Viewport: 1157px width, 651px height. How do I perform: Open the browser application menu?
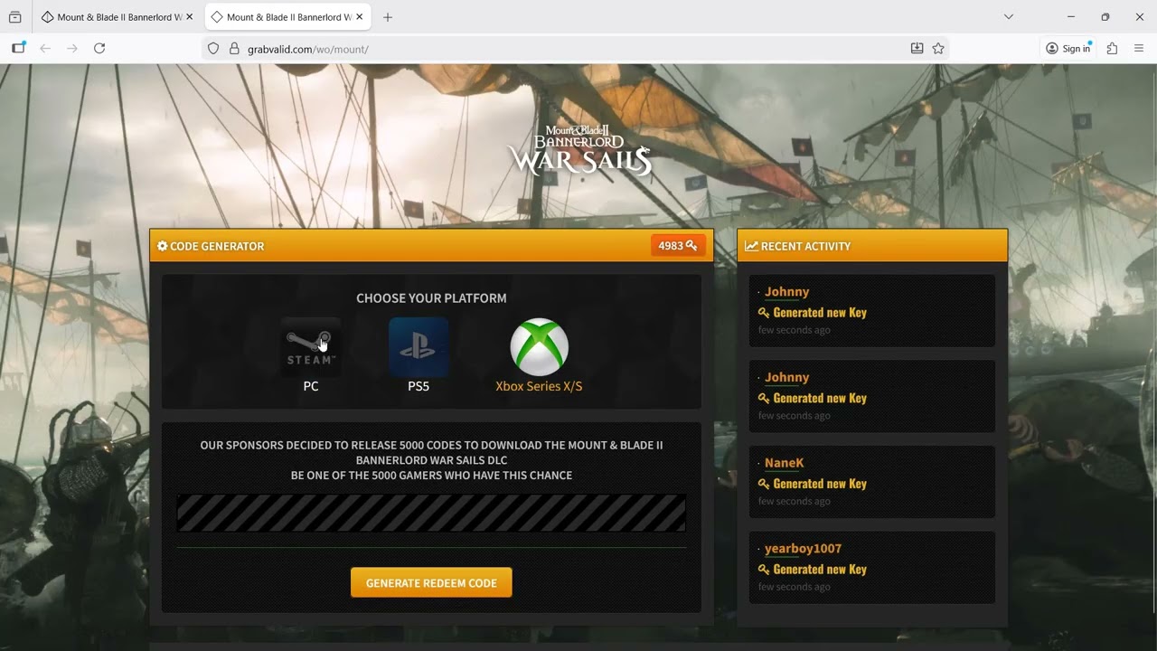point(1139,49)
